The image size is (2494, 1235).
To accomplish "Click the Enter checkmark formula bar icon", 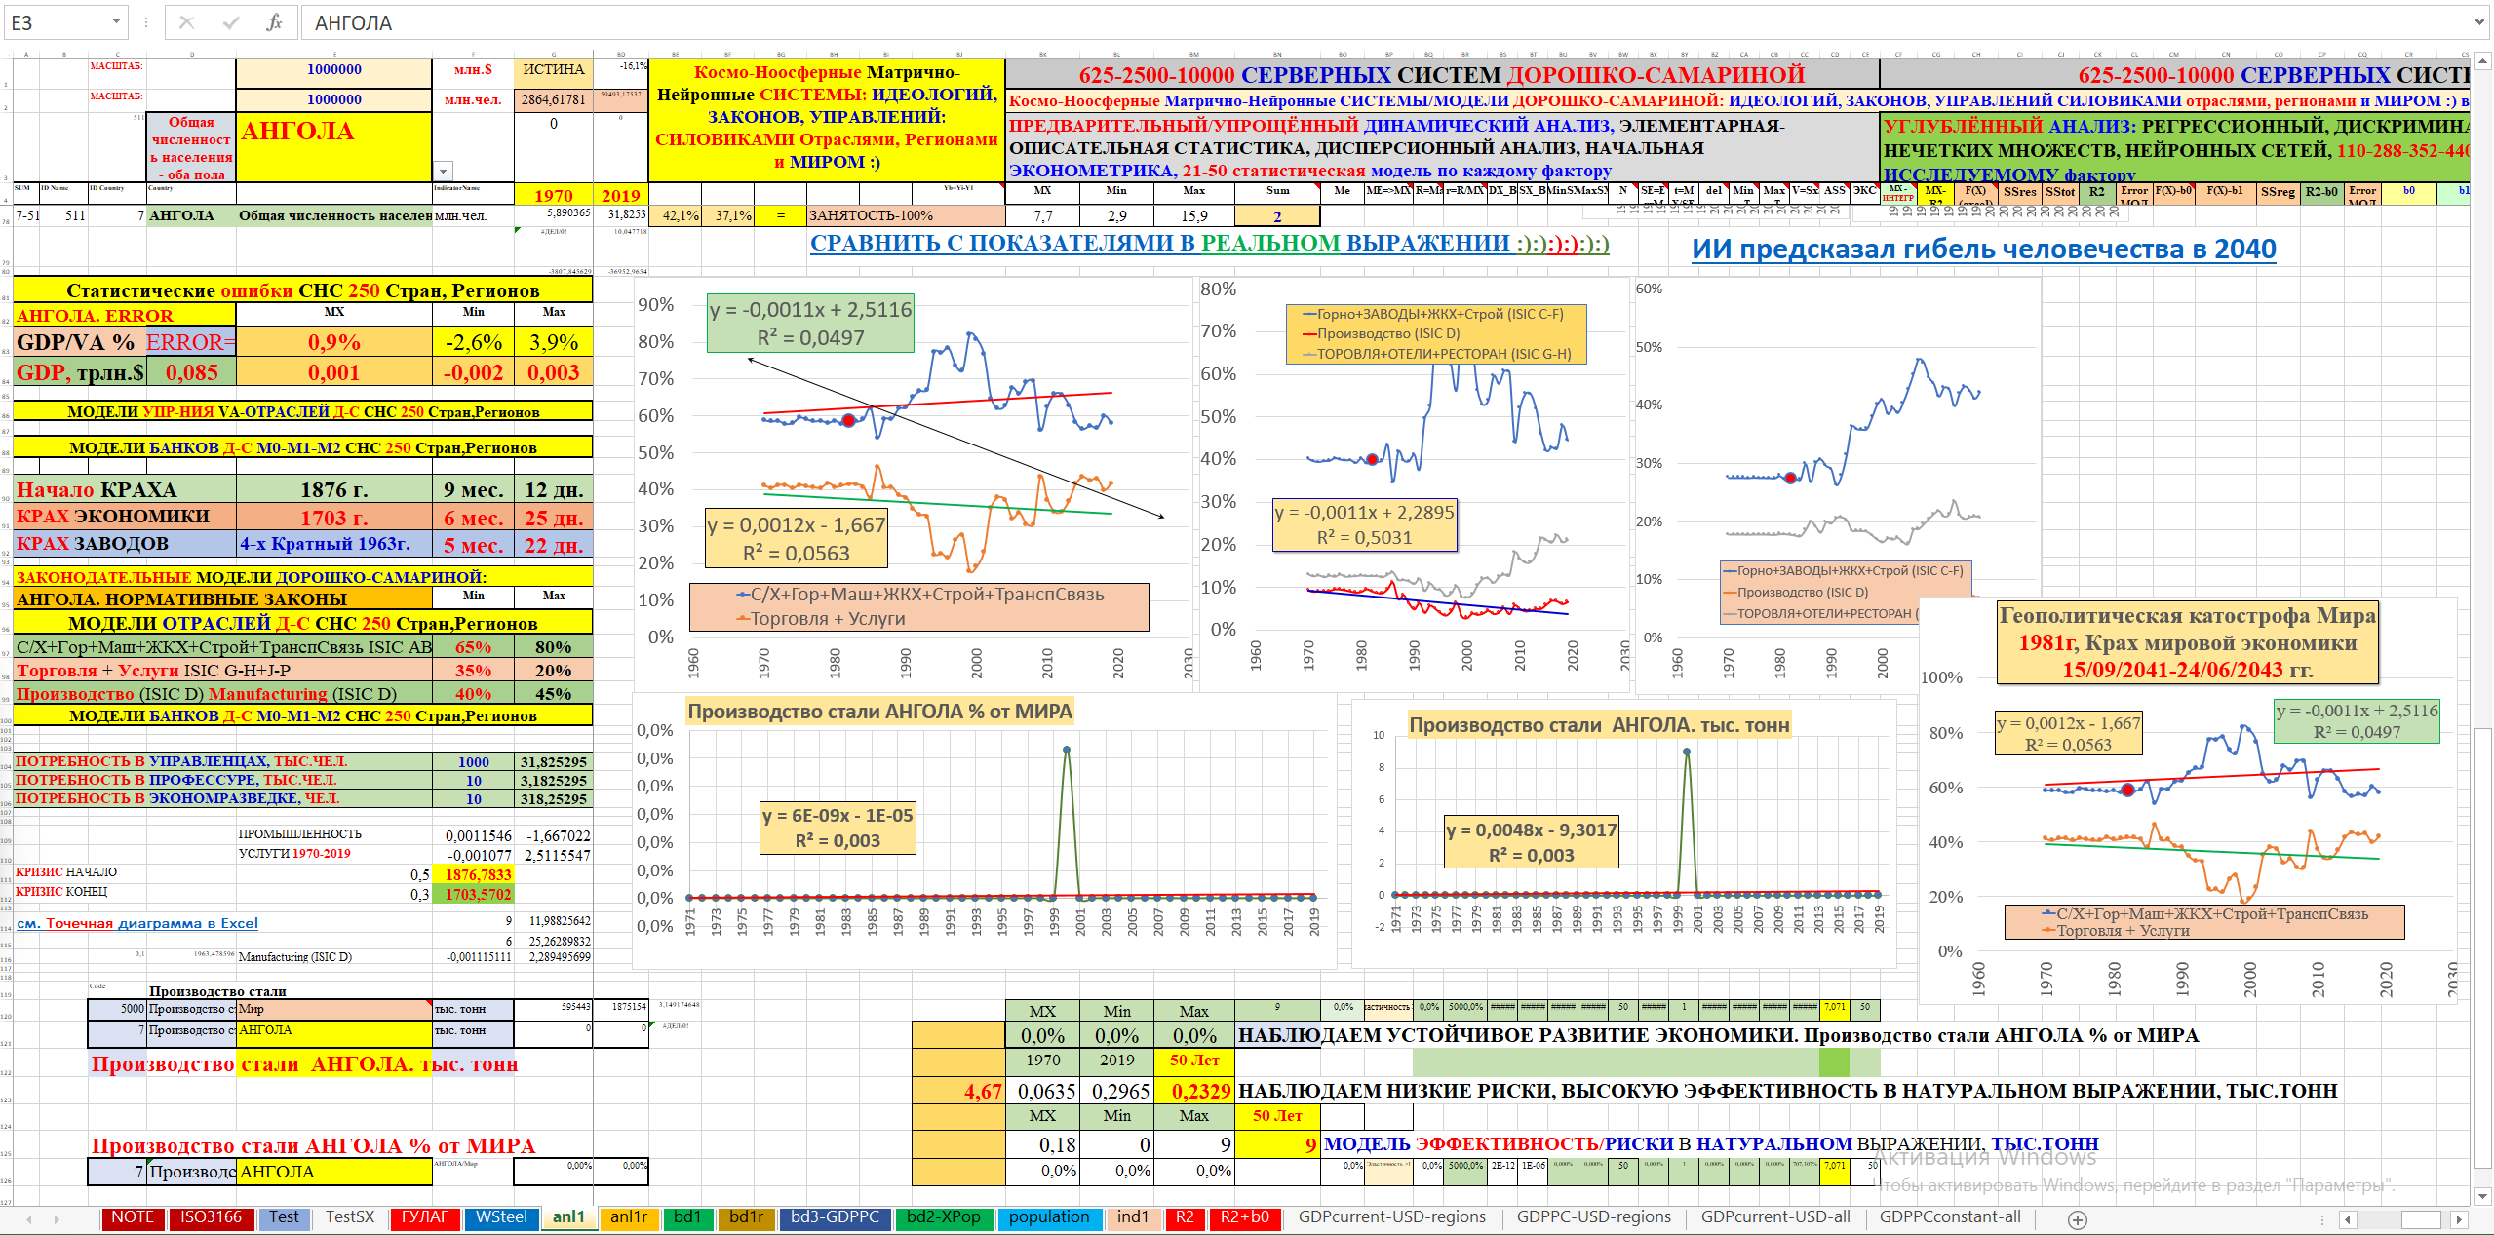I will click(x=231, y=22).
